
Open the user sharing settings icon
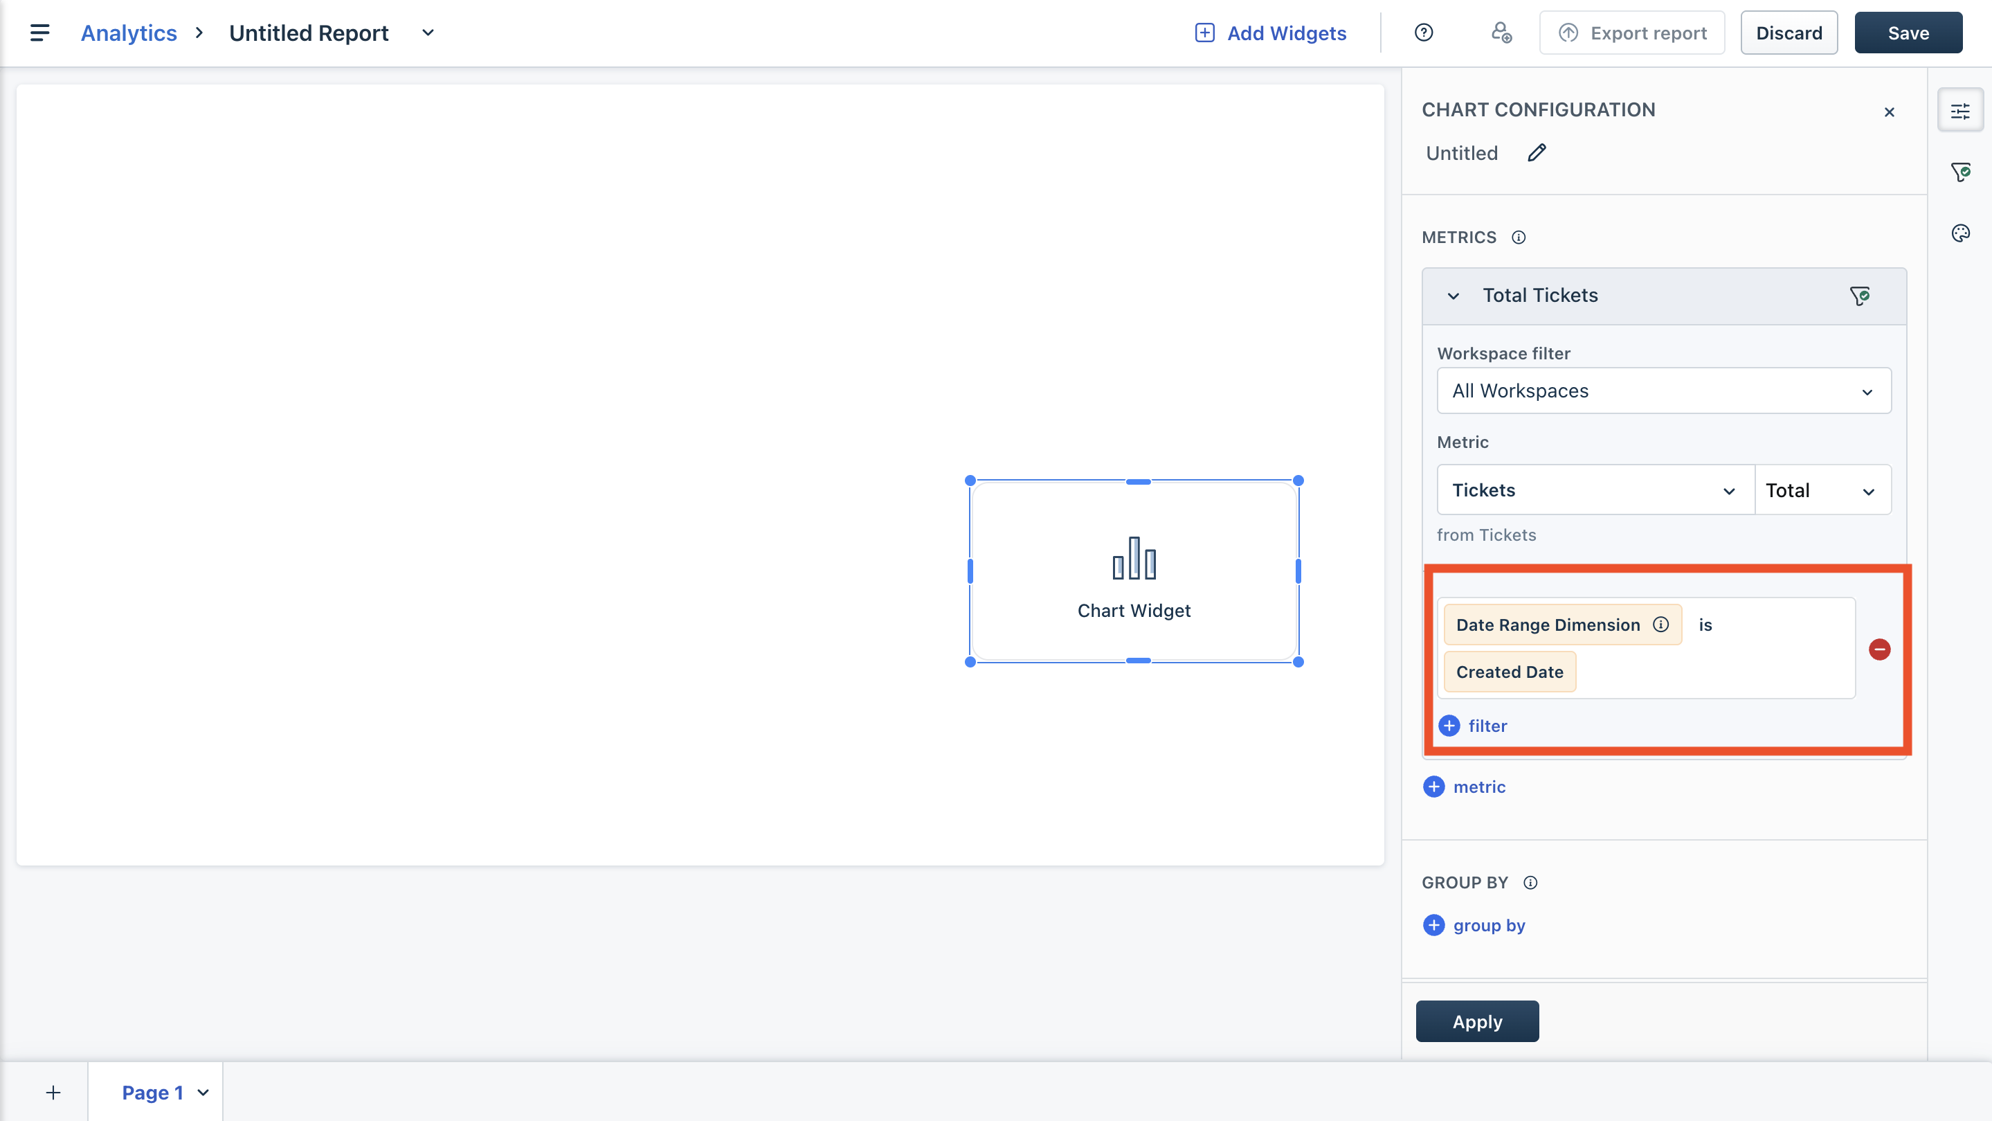click(x=1501, y=33)
